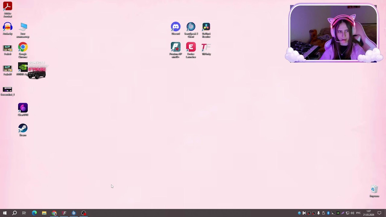Launch DaVinci Resolve from the desktop
This screenshot has height=217, width=386.
click(x=206, y=30)
